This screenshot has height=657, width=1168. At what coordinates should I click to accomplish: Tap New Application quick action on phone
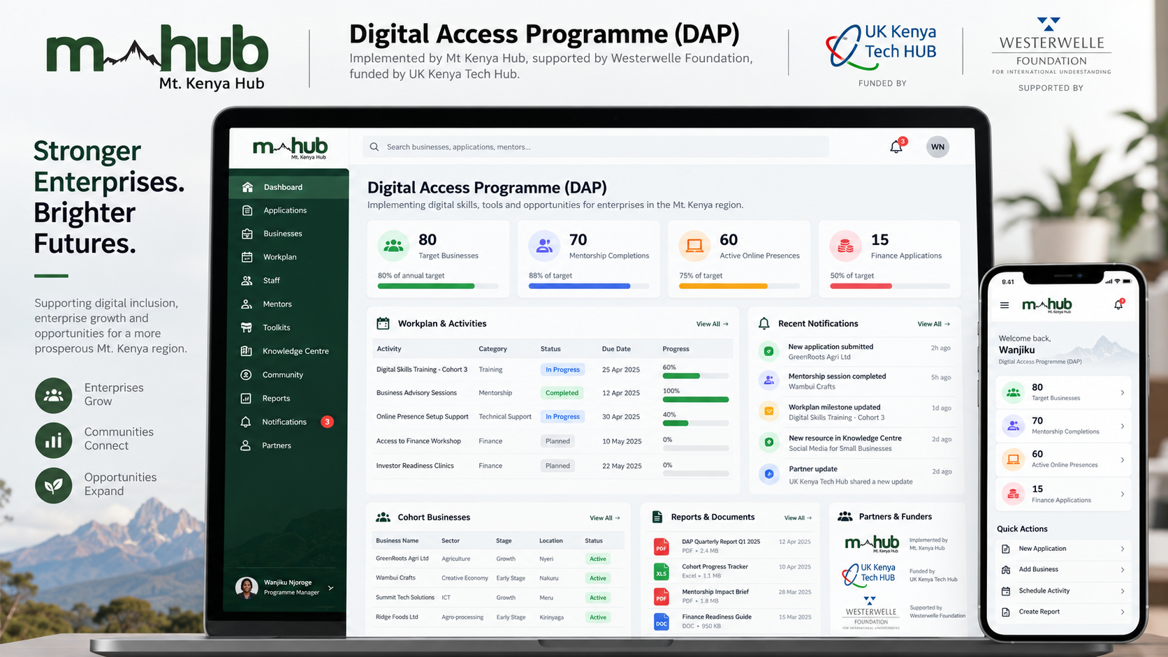point(1064,549)
